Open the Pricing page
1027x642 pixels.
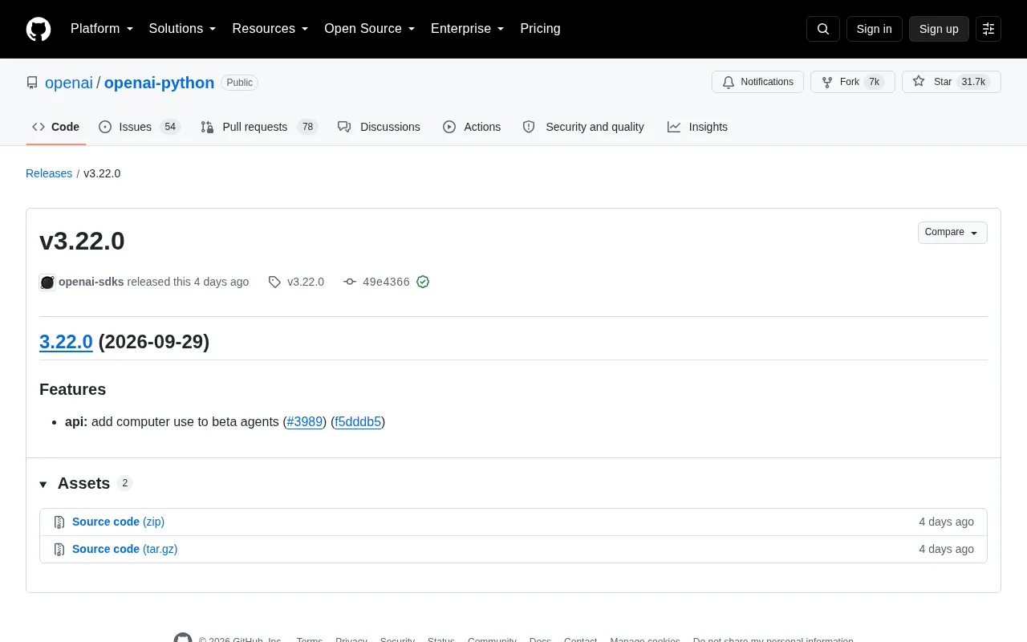[x=540, y=29]
